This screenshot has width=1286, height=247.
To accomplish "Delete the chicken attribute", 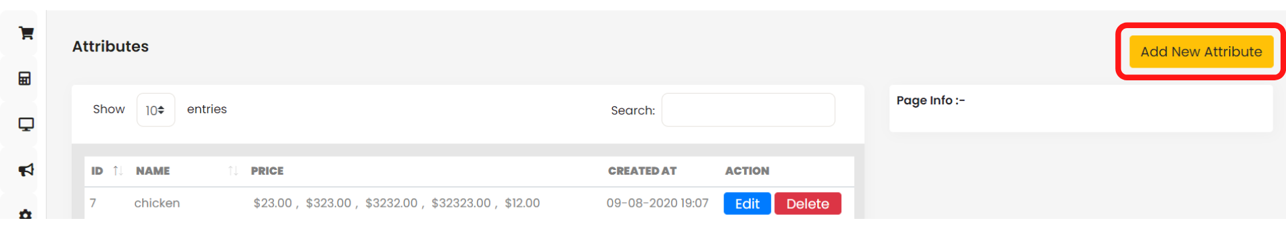I will point(808,203).
